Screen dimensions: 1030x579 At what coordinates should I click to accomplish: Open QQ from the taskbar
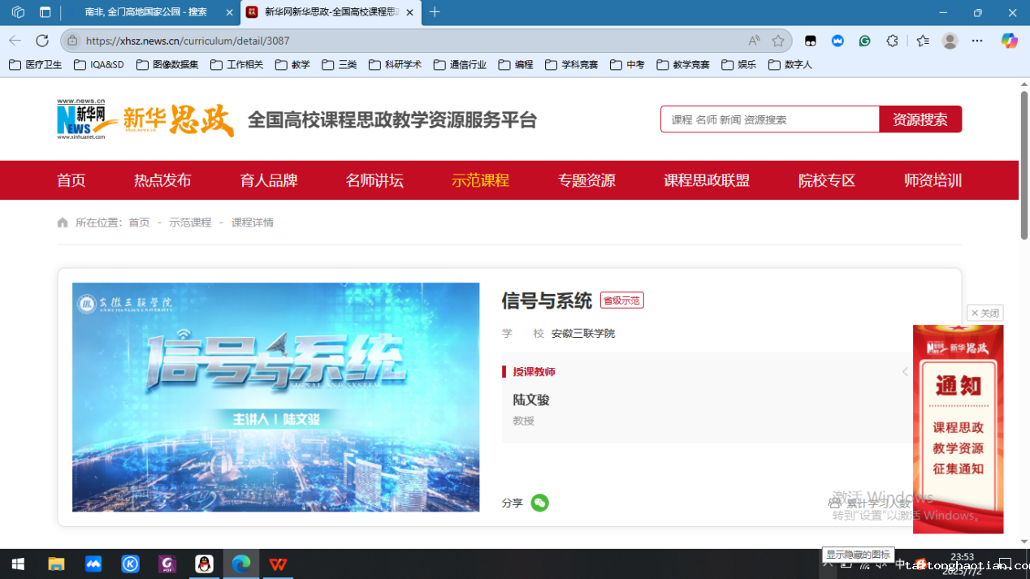tap(204, 564)
